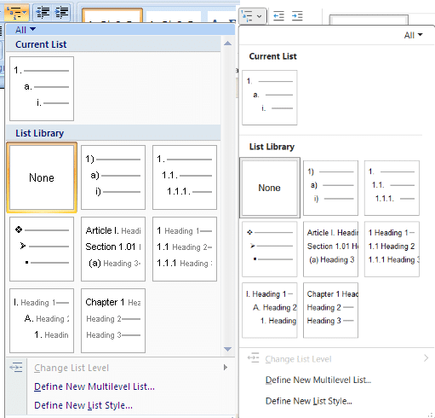The height and width of the screenshot is (418, 435).
Task: Pick 1. 1.1. 1.1.1. list in left panel
Action: pos(185,177)
